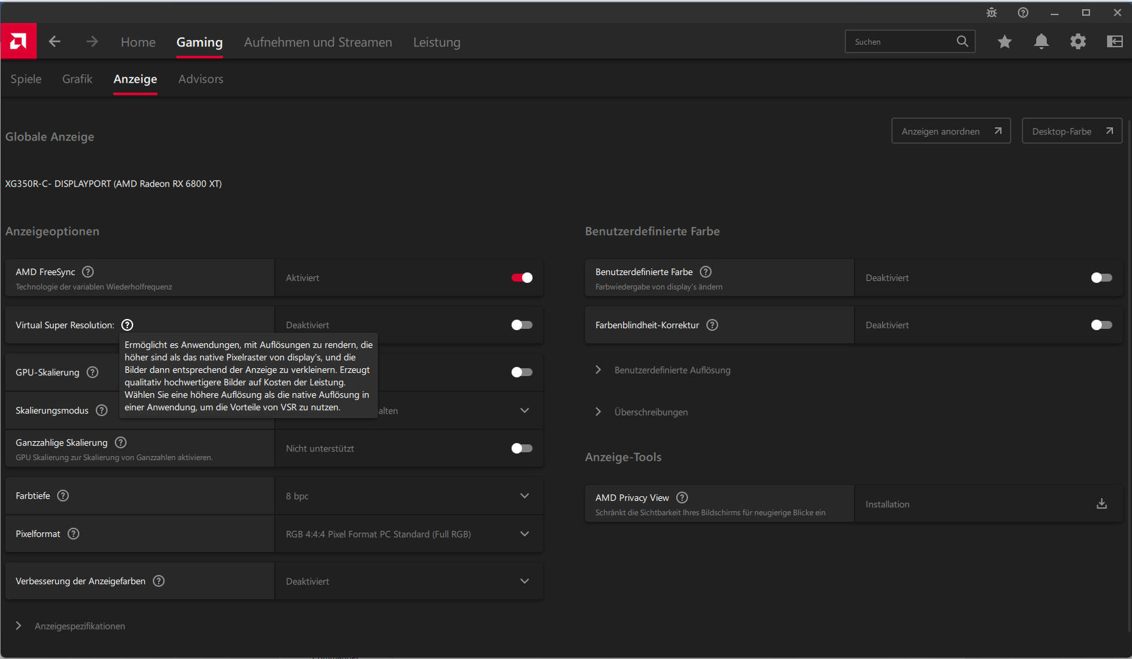The width and height of the screenshot is (1132, 659).
Task: Expand the Anzeigespezifikationen section
Action: [x=18, y=626]
